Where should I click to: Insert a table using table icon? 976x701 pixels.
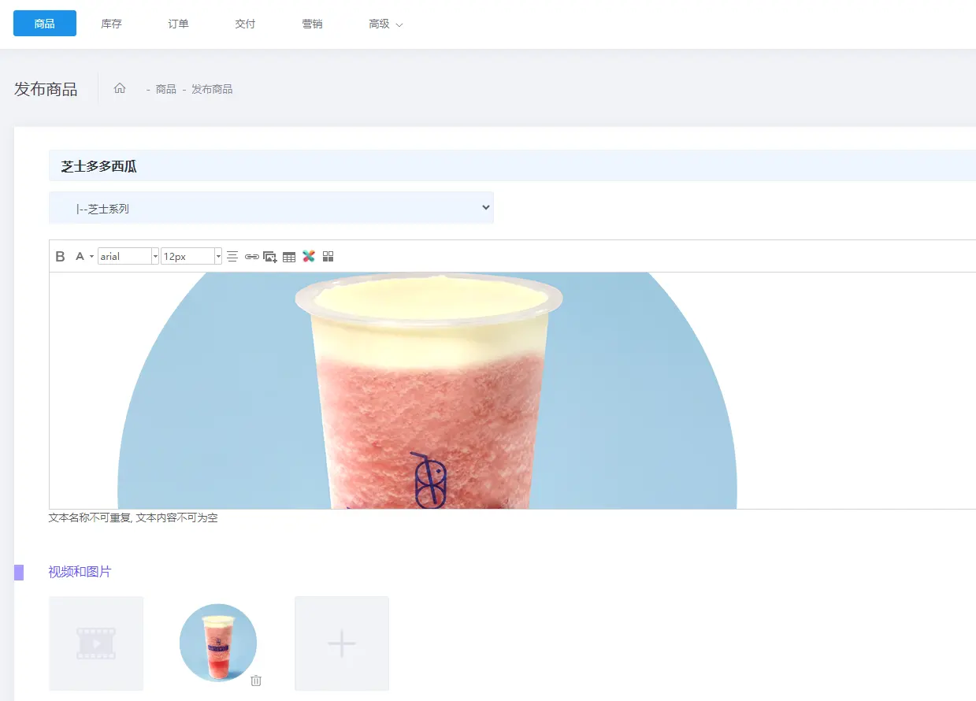(289, 257)
